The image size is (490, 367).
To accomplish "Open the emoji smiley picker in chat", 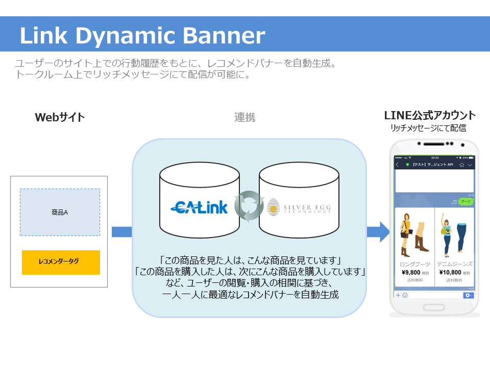I will tap(405, 295).
